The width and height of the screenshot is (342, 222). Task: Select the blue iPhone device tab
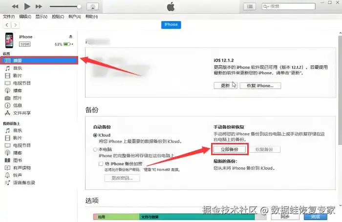(x=171, y=24)
